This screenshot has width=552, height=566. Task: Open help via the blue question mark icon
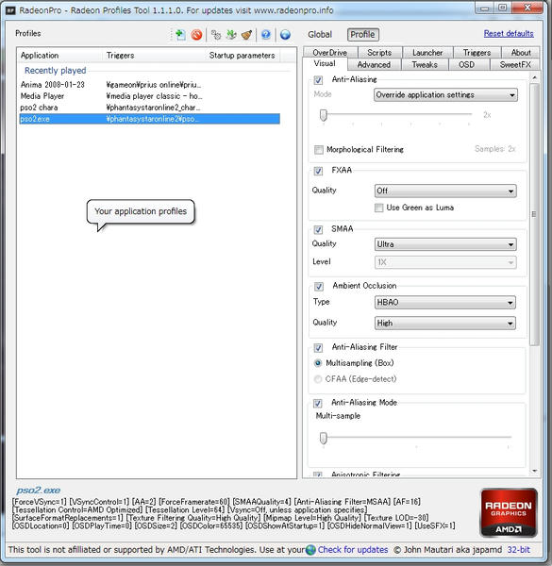266,35
